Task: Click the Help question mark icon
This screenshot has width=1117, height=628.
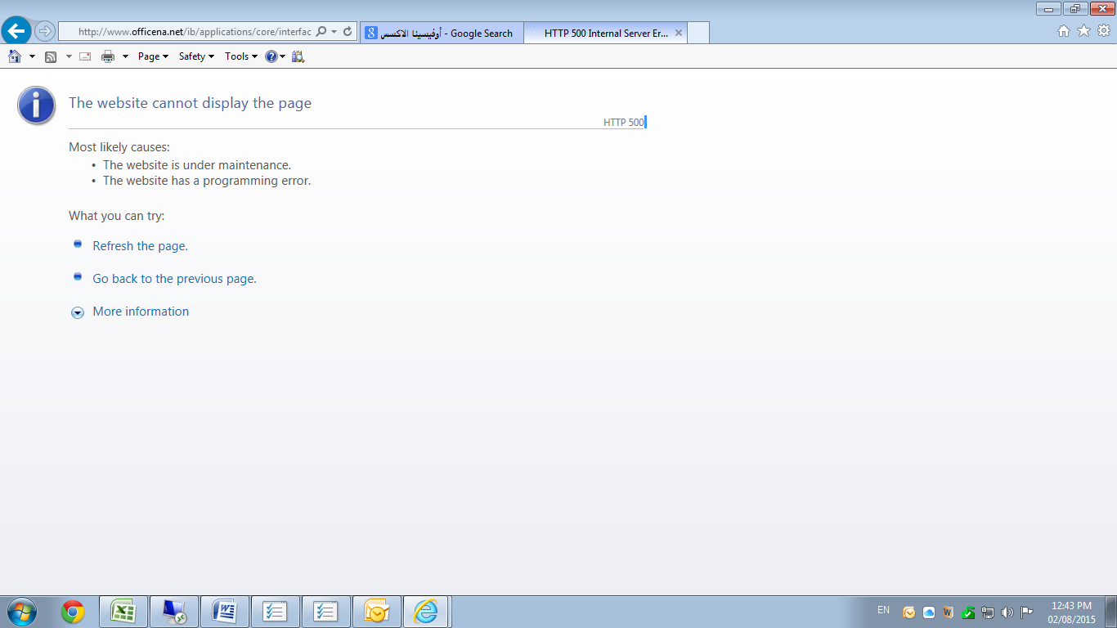Action: tap(271, 56)
